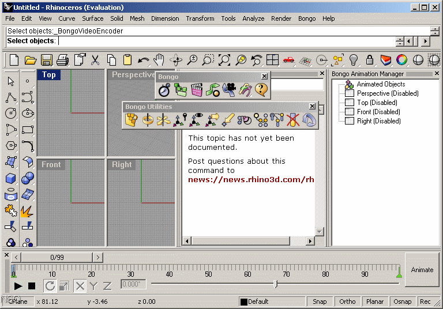Screen dimensions: 443x309
Task: Open the Render menu
Action: coord(281,18)
